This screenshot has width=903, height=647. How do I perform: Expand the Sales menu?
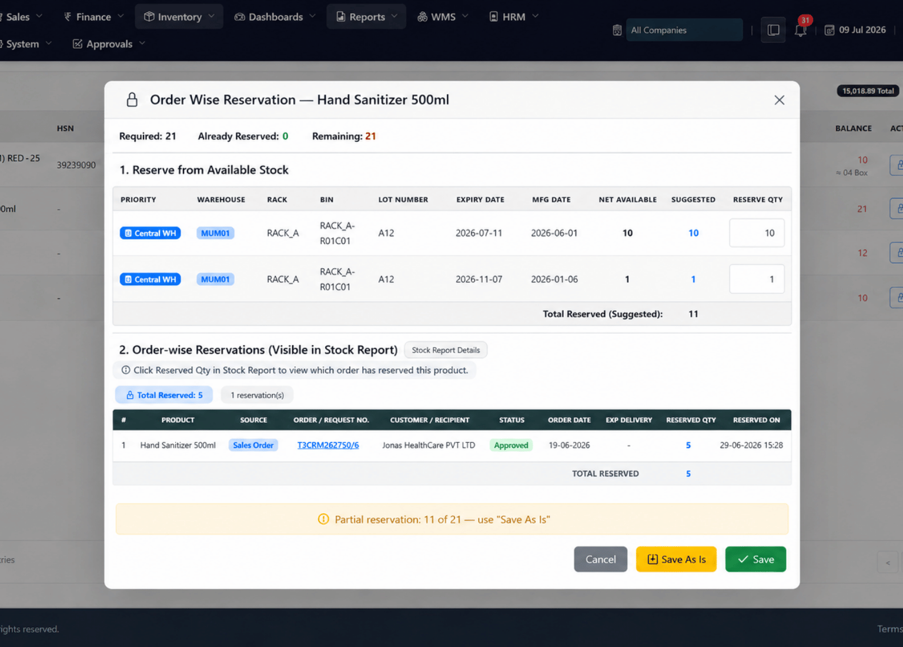(22, 16)
